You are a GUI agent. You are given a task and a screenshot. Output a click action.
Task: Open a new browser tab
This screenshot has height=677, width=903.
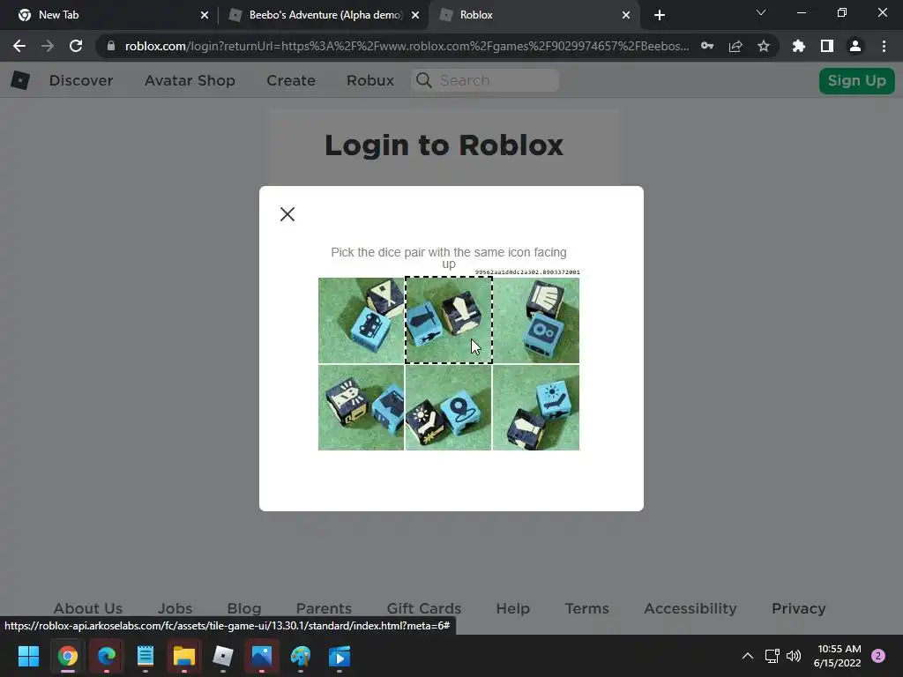[660, 15]
